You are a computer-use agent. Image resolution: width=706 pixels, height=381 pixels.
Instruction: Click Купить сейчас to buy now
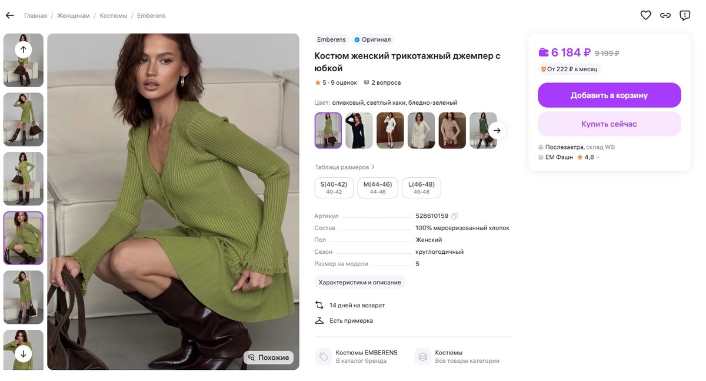[x=609, y=123]
